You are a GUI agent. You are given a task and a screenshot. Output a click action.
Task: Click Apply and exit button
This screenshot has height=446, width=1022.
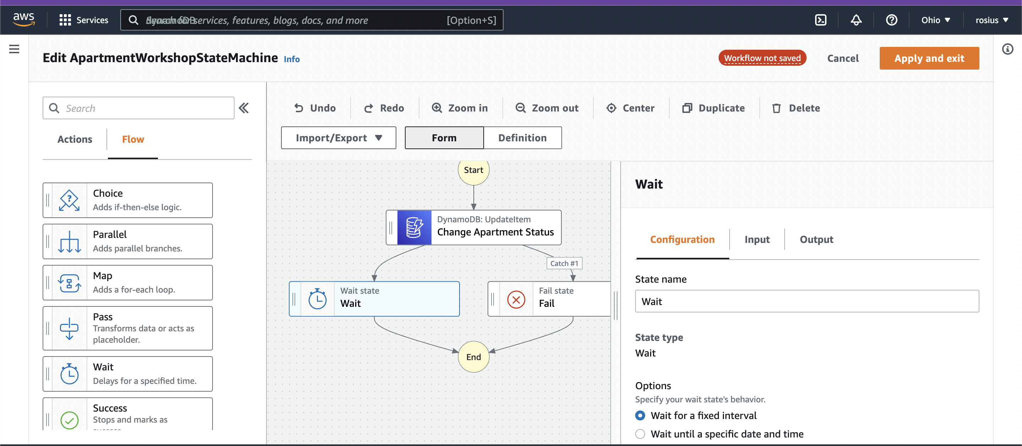point(929,58)
